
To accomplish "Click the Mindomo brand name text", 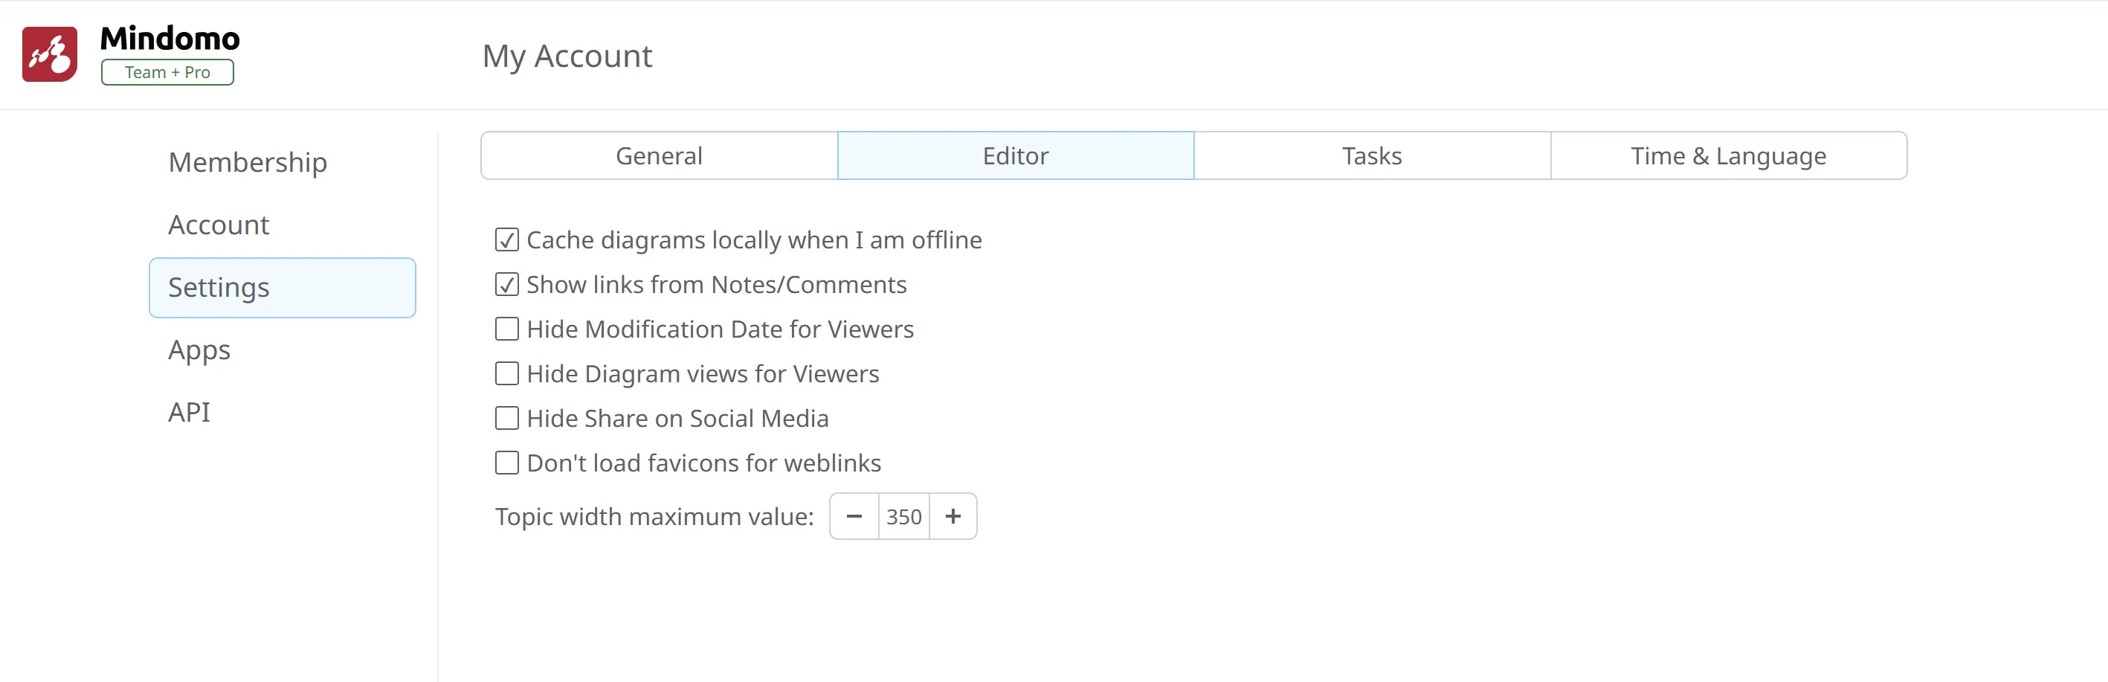I will coord(170,38).
